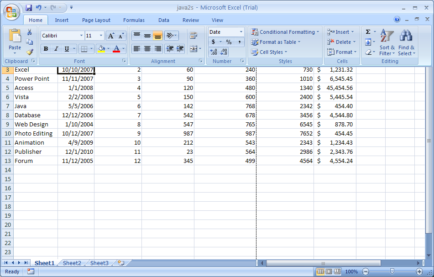The width and height of the screenshot is (434, 277).
Task: Expand Cell Styles gallery
Action: tap(269, 52)
